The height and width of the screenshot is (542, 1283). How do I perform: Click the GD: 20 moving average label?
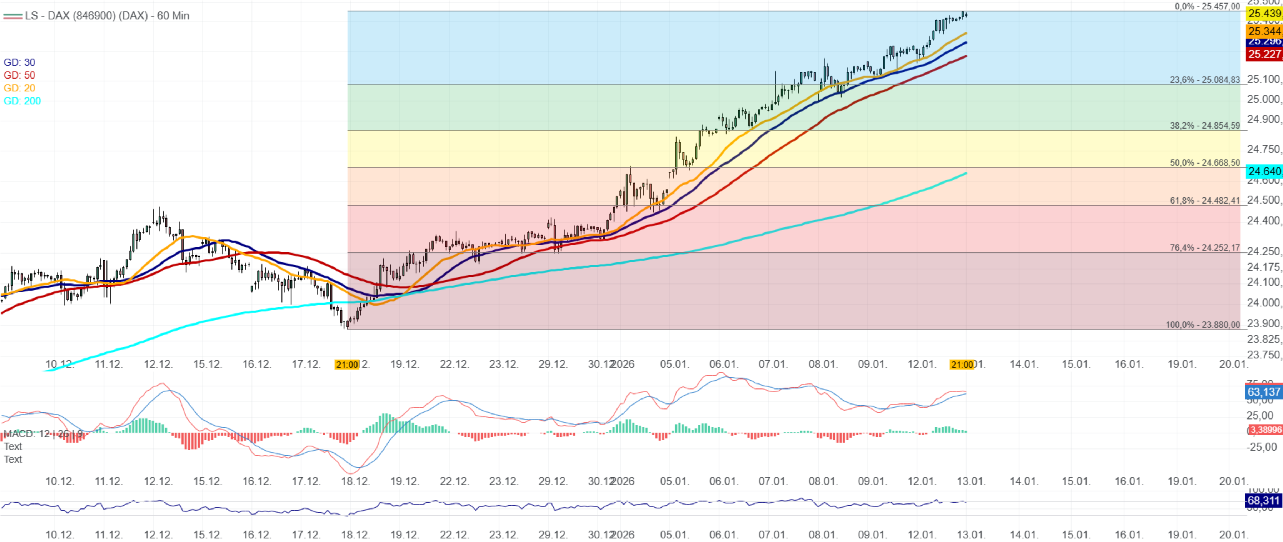pos(19,88)
